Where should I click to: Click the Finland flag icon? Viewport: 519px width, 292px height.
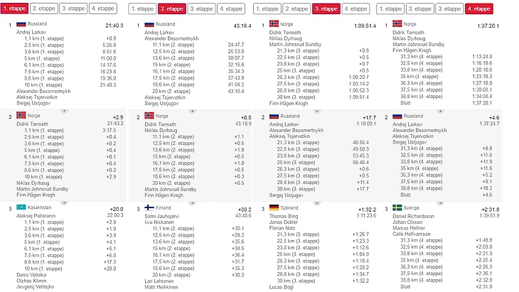click(149, 207)
